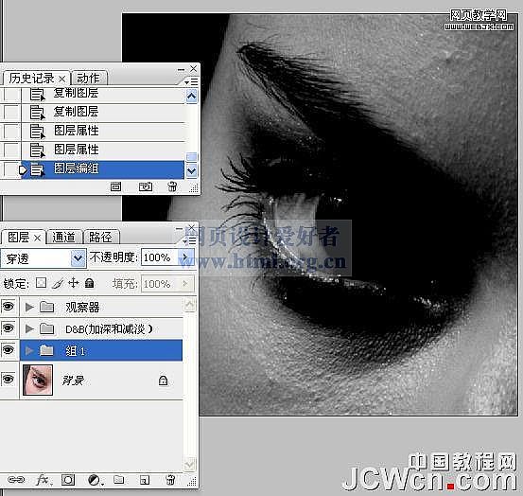Enable lock position icon
Image resolution: width=523 pixels, height=496 pixels.
click(74, 283)
